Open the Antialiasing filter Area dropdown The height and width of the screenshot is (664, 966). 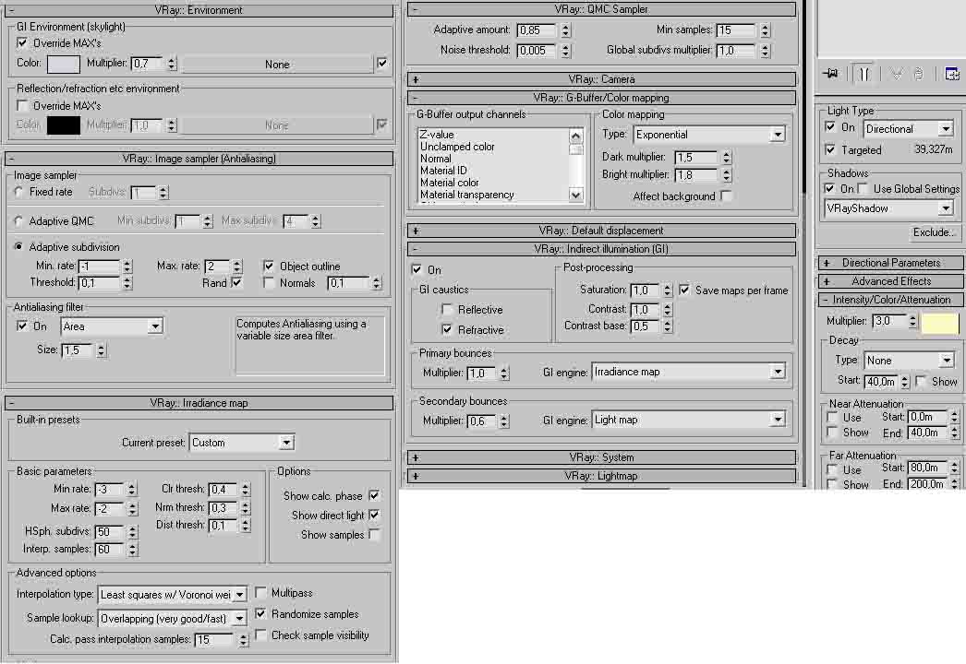click(x=112, y=326)
